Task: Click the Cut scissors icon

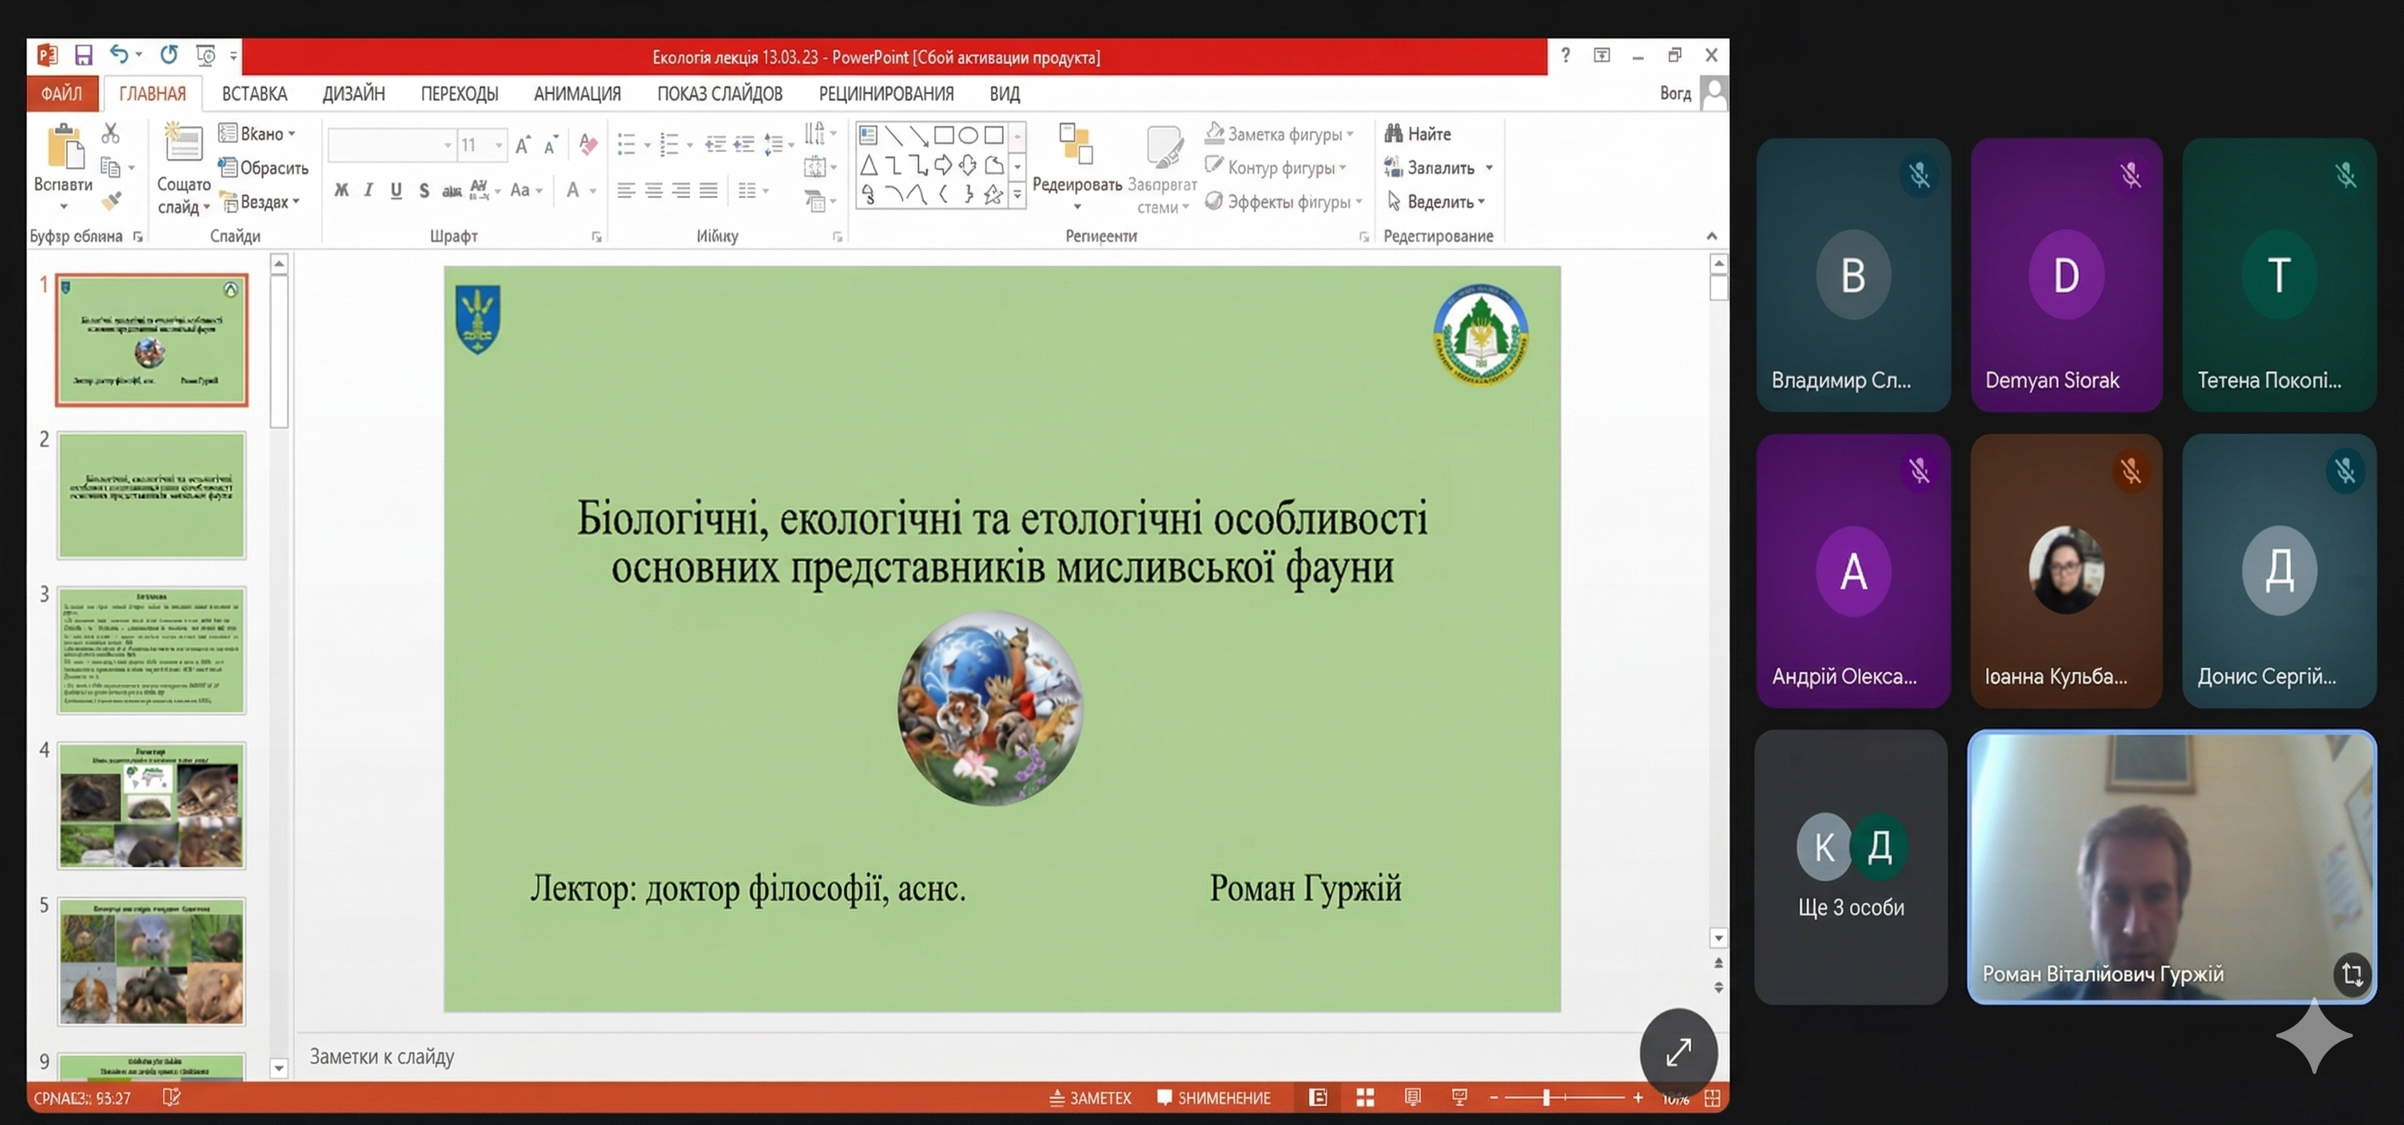Action: pyautogui.click(x=111, y=133)
